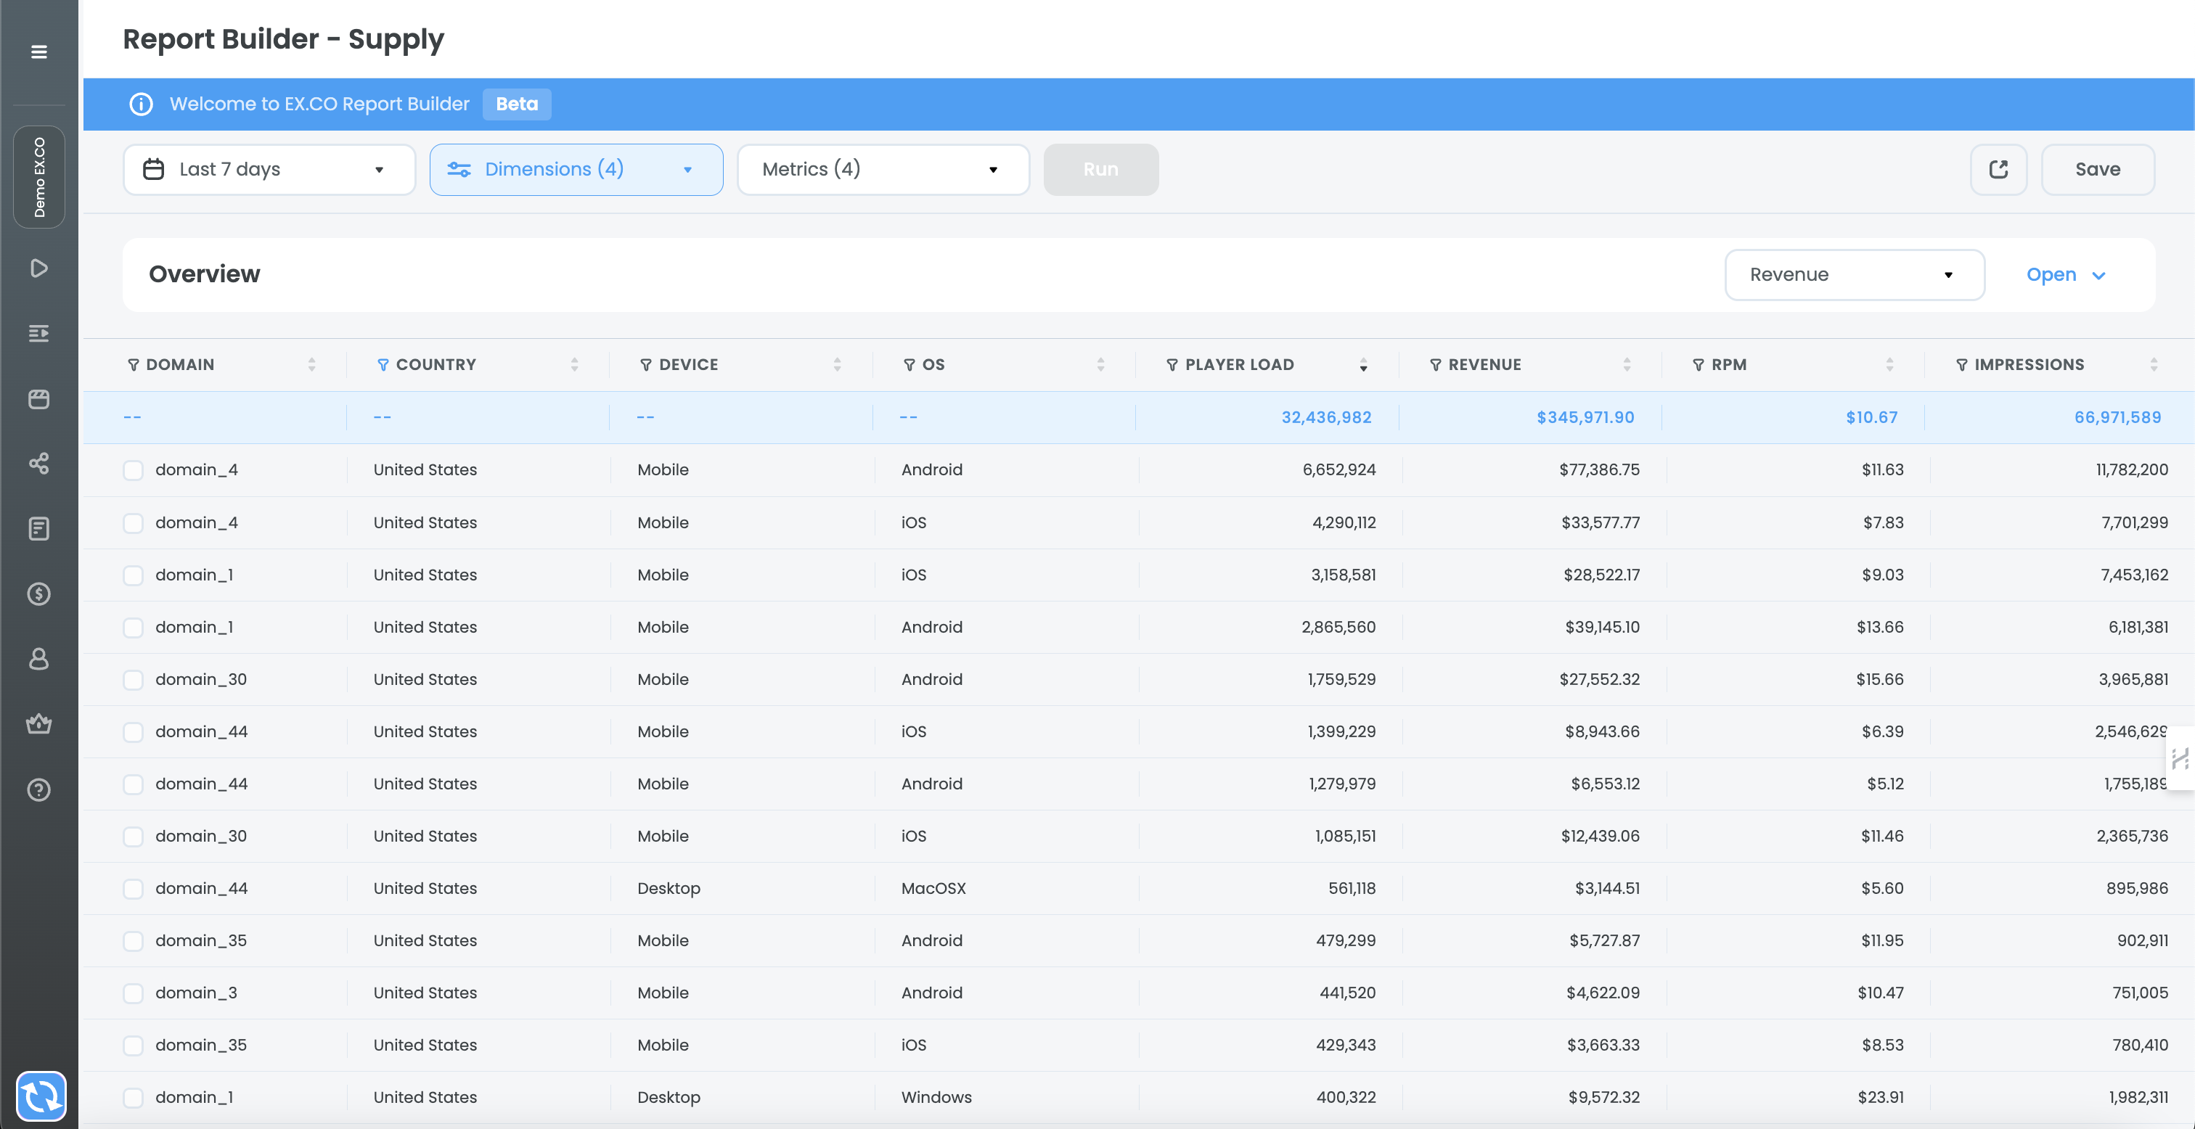Click the Device column header
Viewport: 2195px width, 1129px height.
click(689, 365)
